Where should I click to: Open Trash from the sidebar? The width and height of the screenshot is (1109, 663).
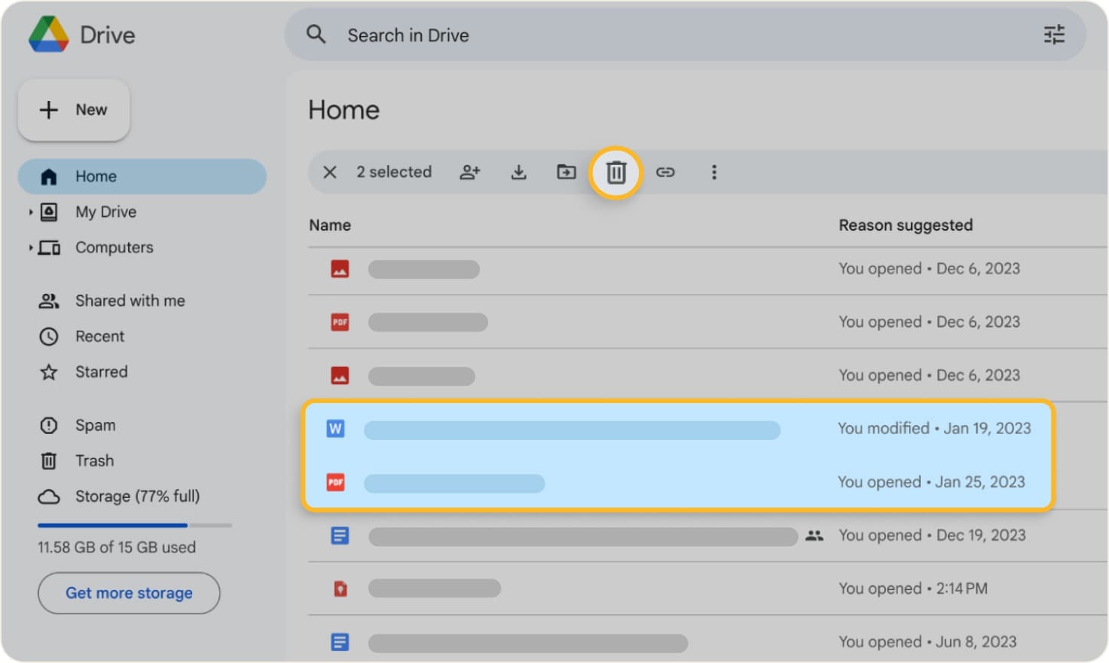pos(94,460)
